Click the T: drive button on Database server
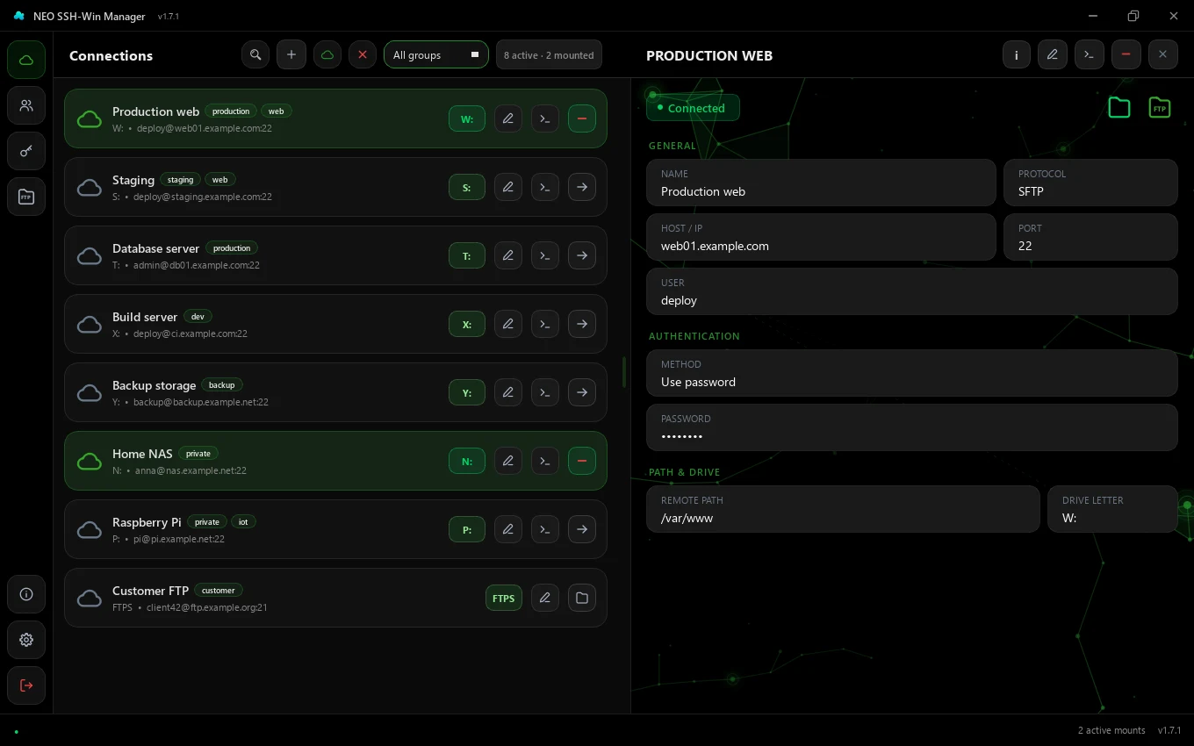Image resolution: width=1194 pixels, height=746 pixels. [467, 255]
